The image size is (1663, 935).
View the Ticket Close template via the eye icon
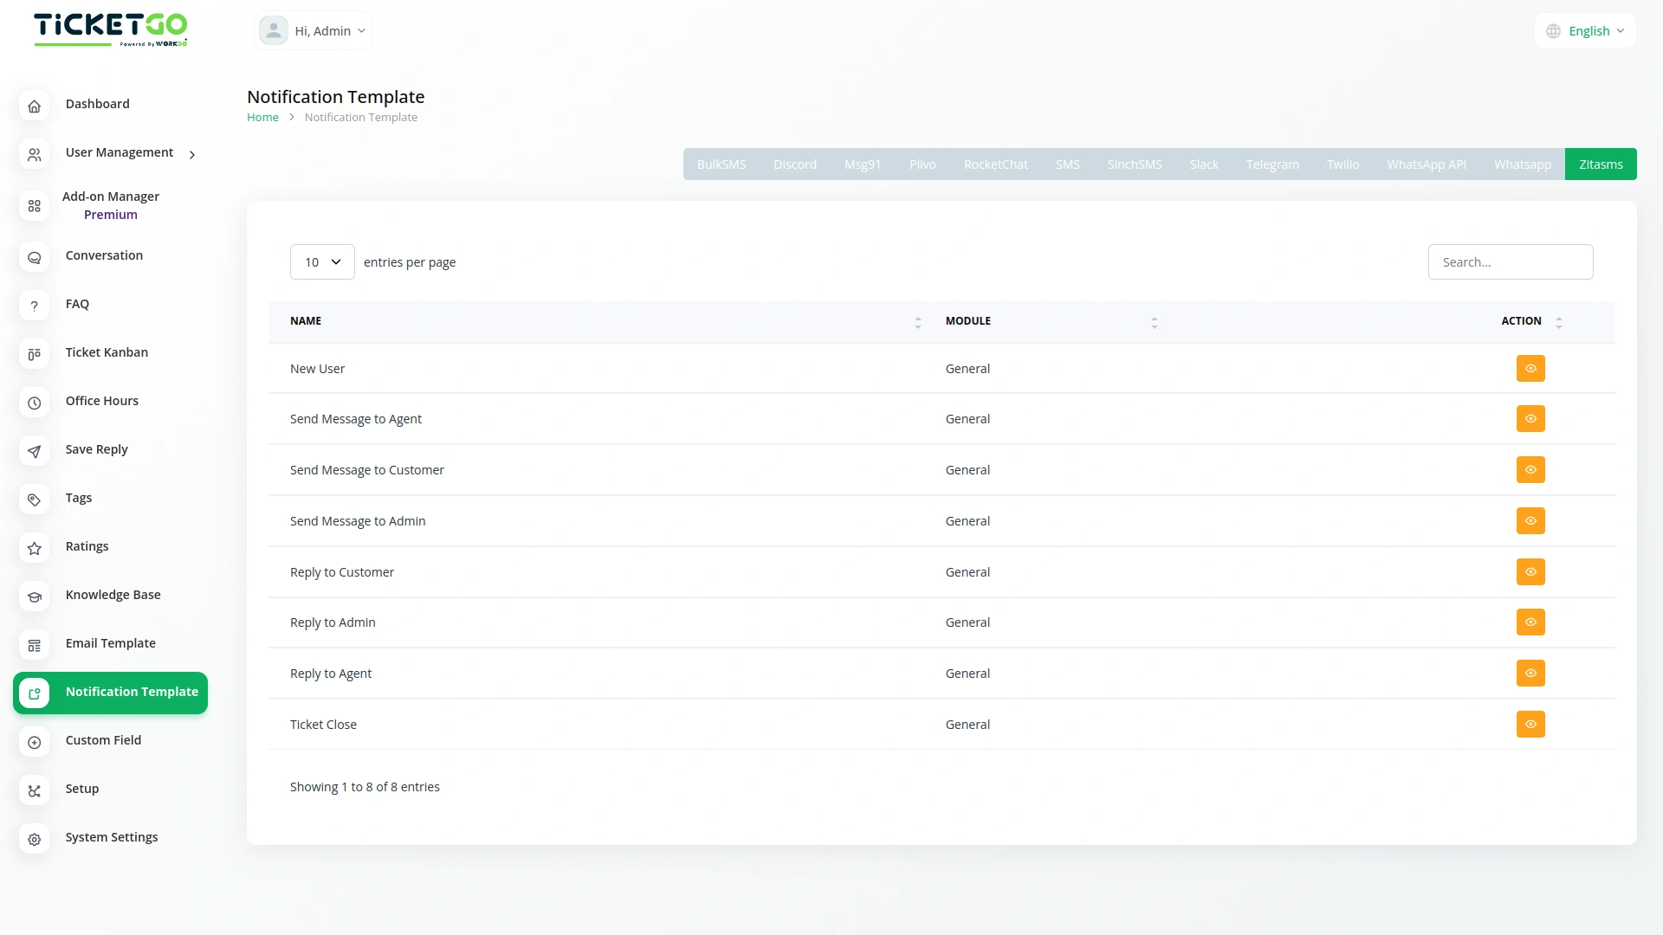tap(1530, 724)
